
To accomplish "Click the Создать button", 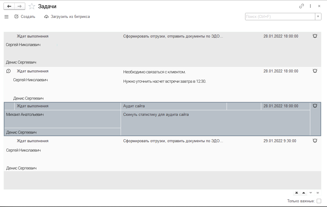I will (x=25, y=17).
